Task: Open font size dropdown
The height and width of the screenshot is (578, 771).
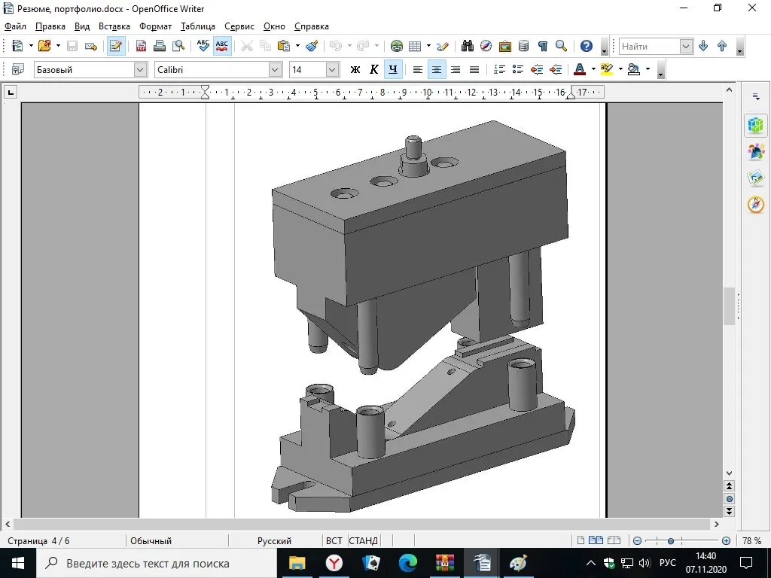Action: [332, 70]
